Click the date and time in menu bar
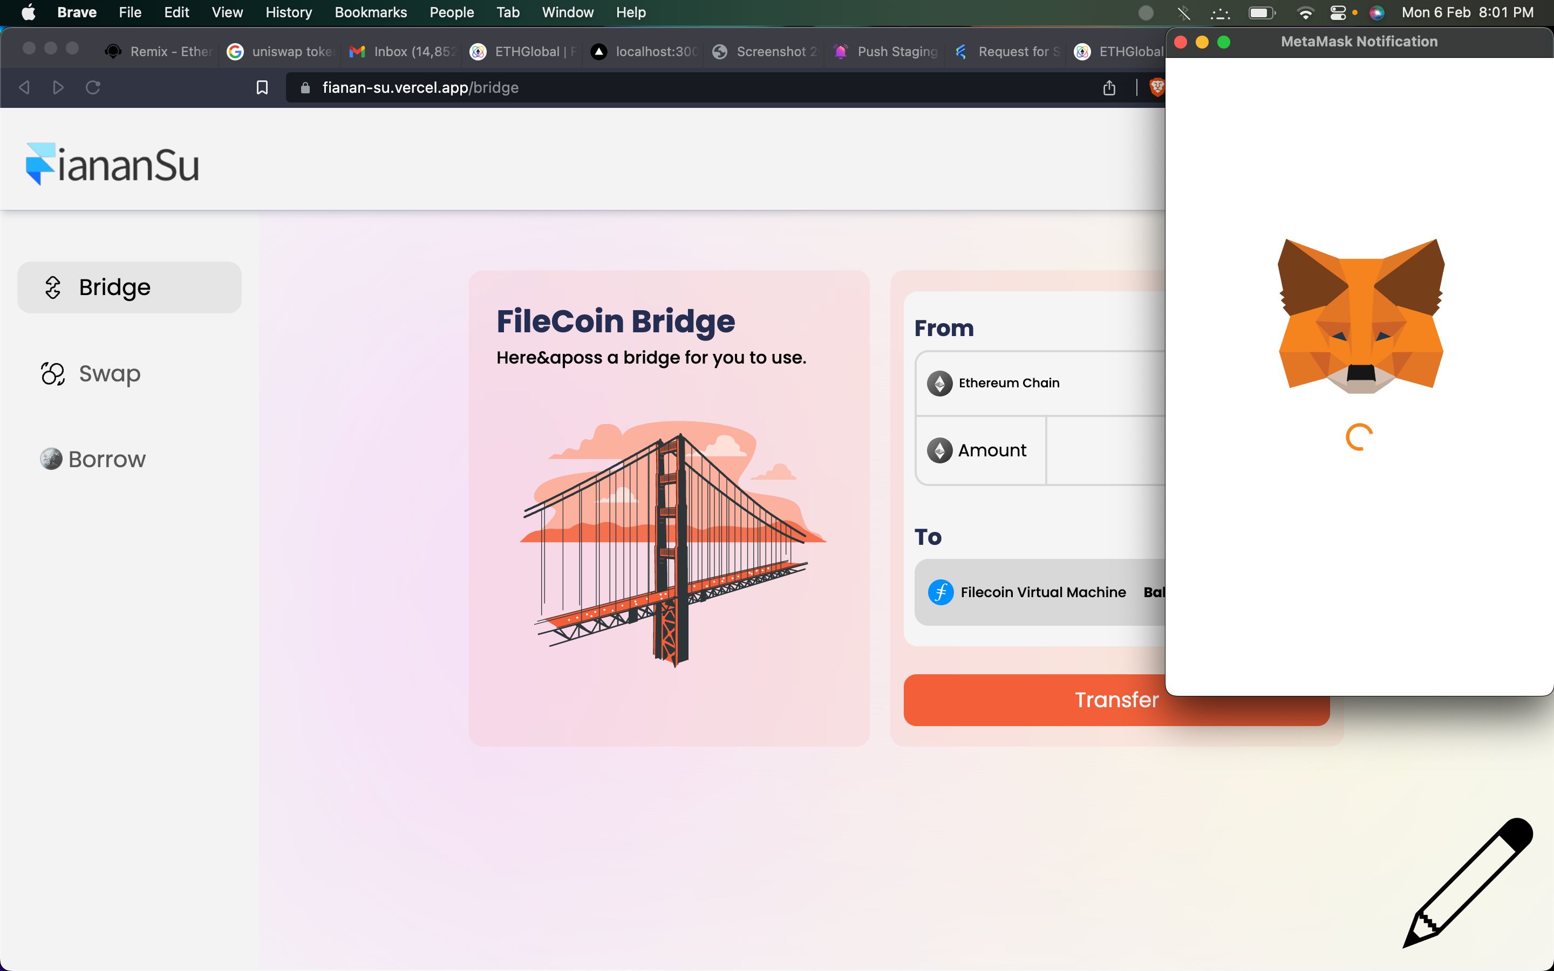 [x=1467, y=12]
